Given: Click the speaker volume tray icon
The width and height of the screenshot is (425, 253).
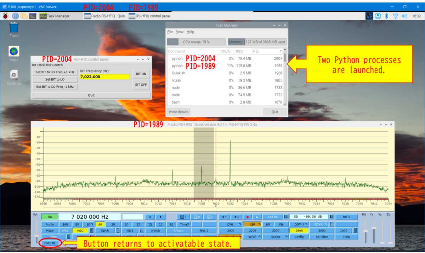Looking at the screenshot, I should (404, 16).
